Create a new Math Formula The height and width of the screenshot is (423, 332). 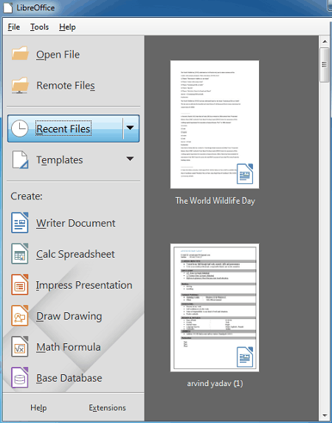pyautogui.click(x=69, y=347)
